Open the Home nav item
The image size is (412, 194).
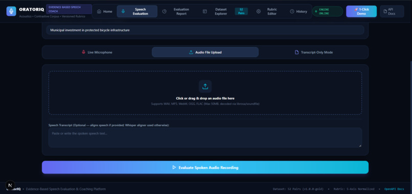105,12
